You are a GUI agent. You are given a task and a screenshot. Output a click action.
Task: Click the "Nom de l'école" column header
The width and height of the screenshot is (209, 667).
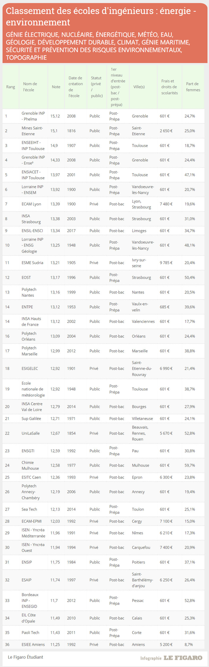coord(30,87)
